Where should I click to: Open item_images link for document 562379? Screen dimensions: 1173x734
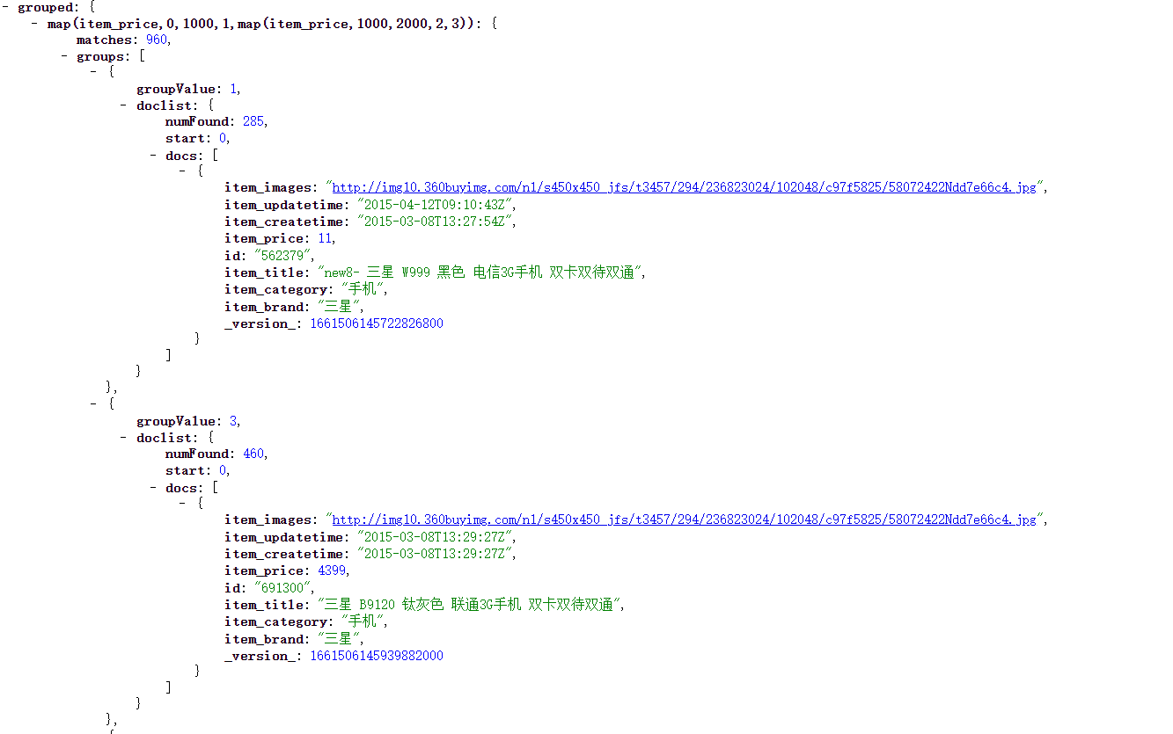coord(684,188)
